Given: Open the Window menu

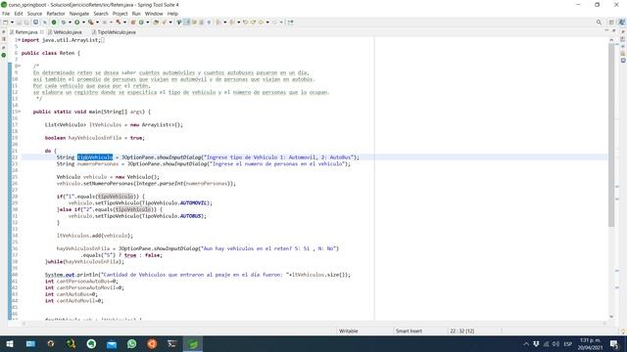Looking at the screenshot, I should point(154,14).
